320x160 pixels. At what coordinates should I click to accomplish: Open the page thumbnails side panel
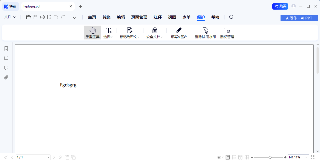tap(6, 58)
